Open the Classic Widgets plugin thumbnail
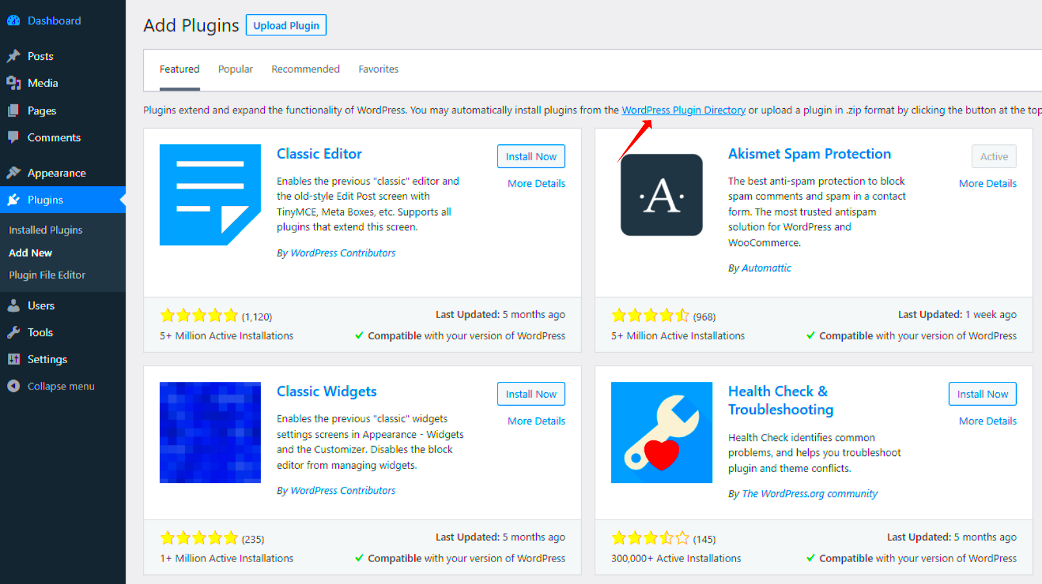This screenshot has width=1042, height=584. click(x=210, y=432)
